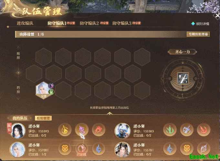Switch to the 进攻编队 tab
The image size is (220, 161).
click(x=25, y=23)
